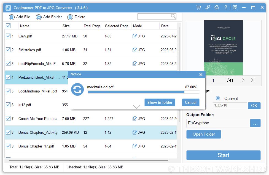Click the Add Folder button
The width and height of the screenshot is (269, 175).
point(49,17)
